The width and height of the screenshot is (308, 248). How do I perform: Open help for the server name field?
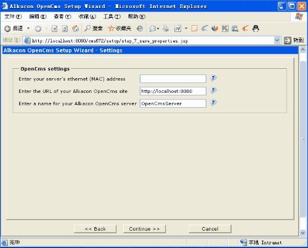tap(213, 103)
